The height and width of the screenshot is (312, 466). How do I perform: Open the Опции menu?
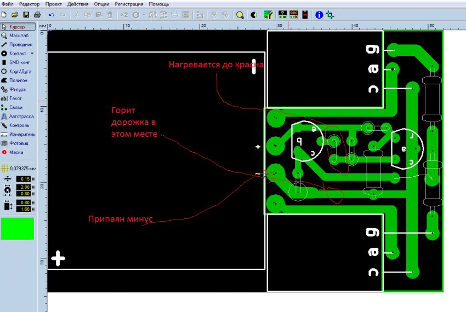pyautogui.click(x=101, y=4)
